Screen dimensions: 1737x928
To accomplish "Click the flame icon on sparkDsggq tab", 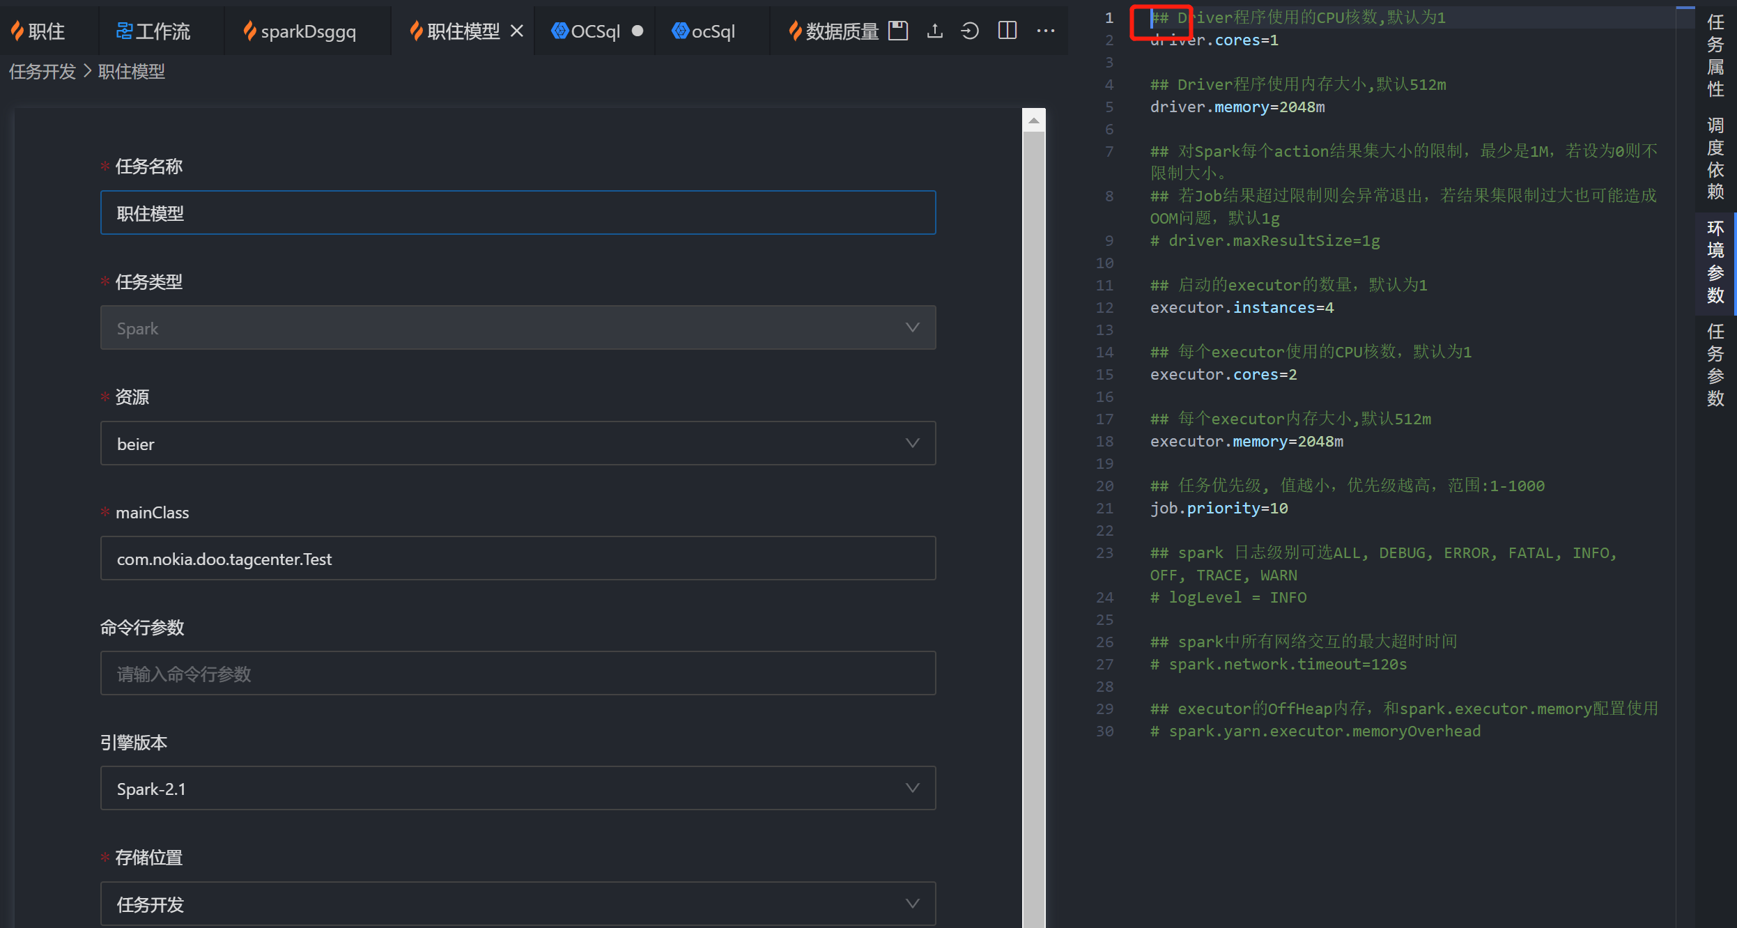I will [x=249, y=31].
